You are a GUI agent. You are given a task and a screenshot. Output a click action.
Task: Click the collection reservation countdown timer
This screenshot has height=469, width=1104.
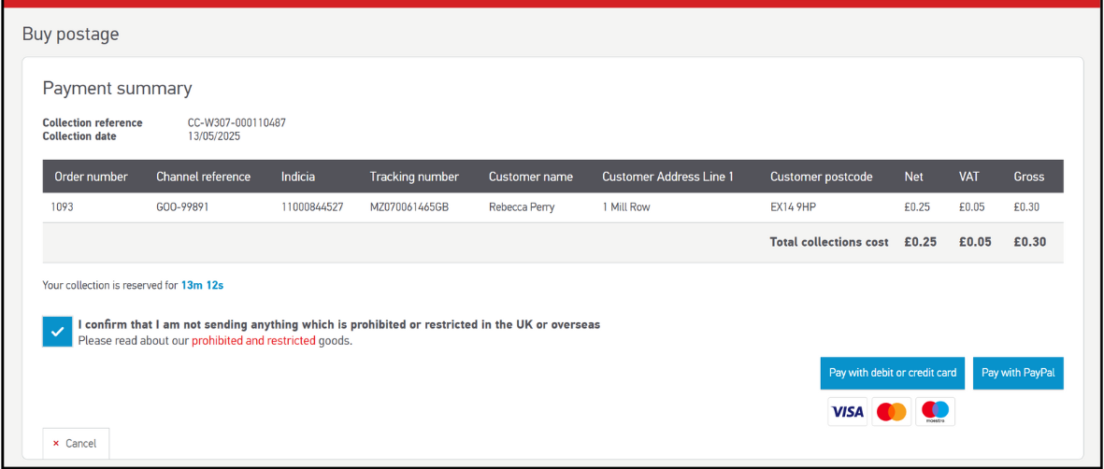(201, 285)
